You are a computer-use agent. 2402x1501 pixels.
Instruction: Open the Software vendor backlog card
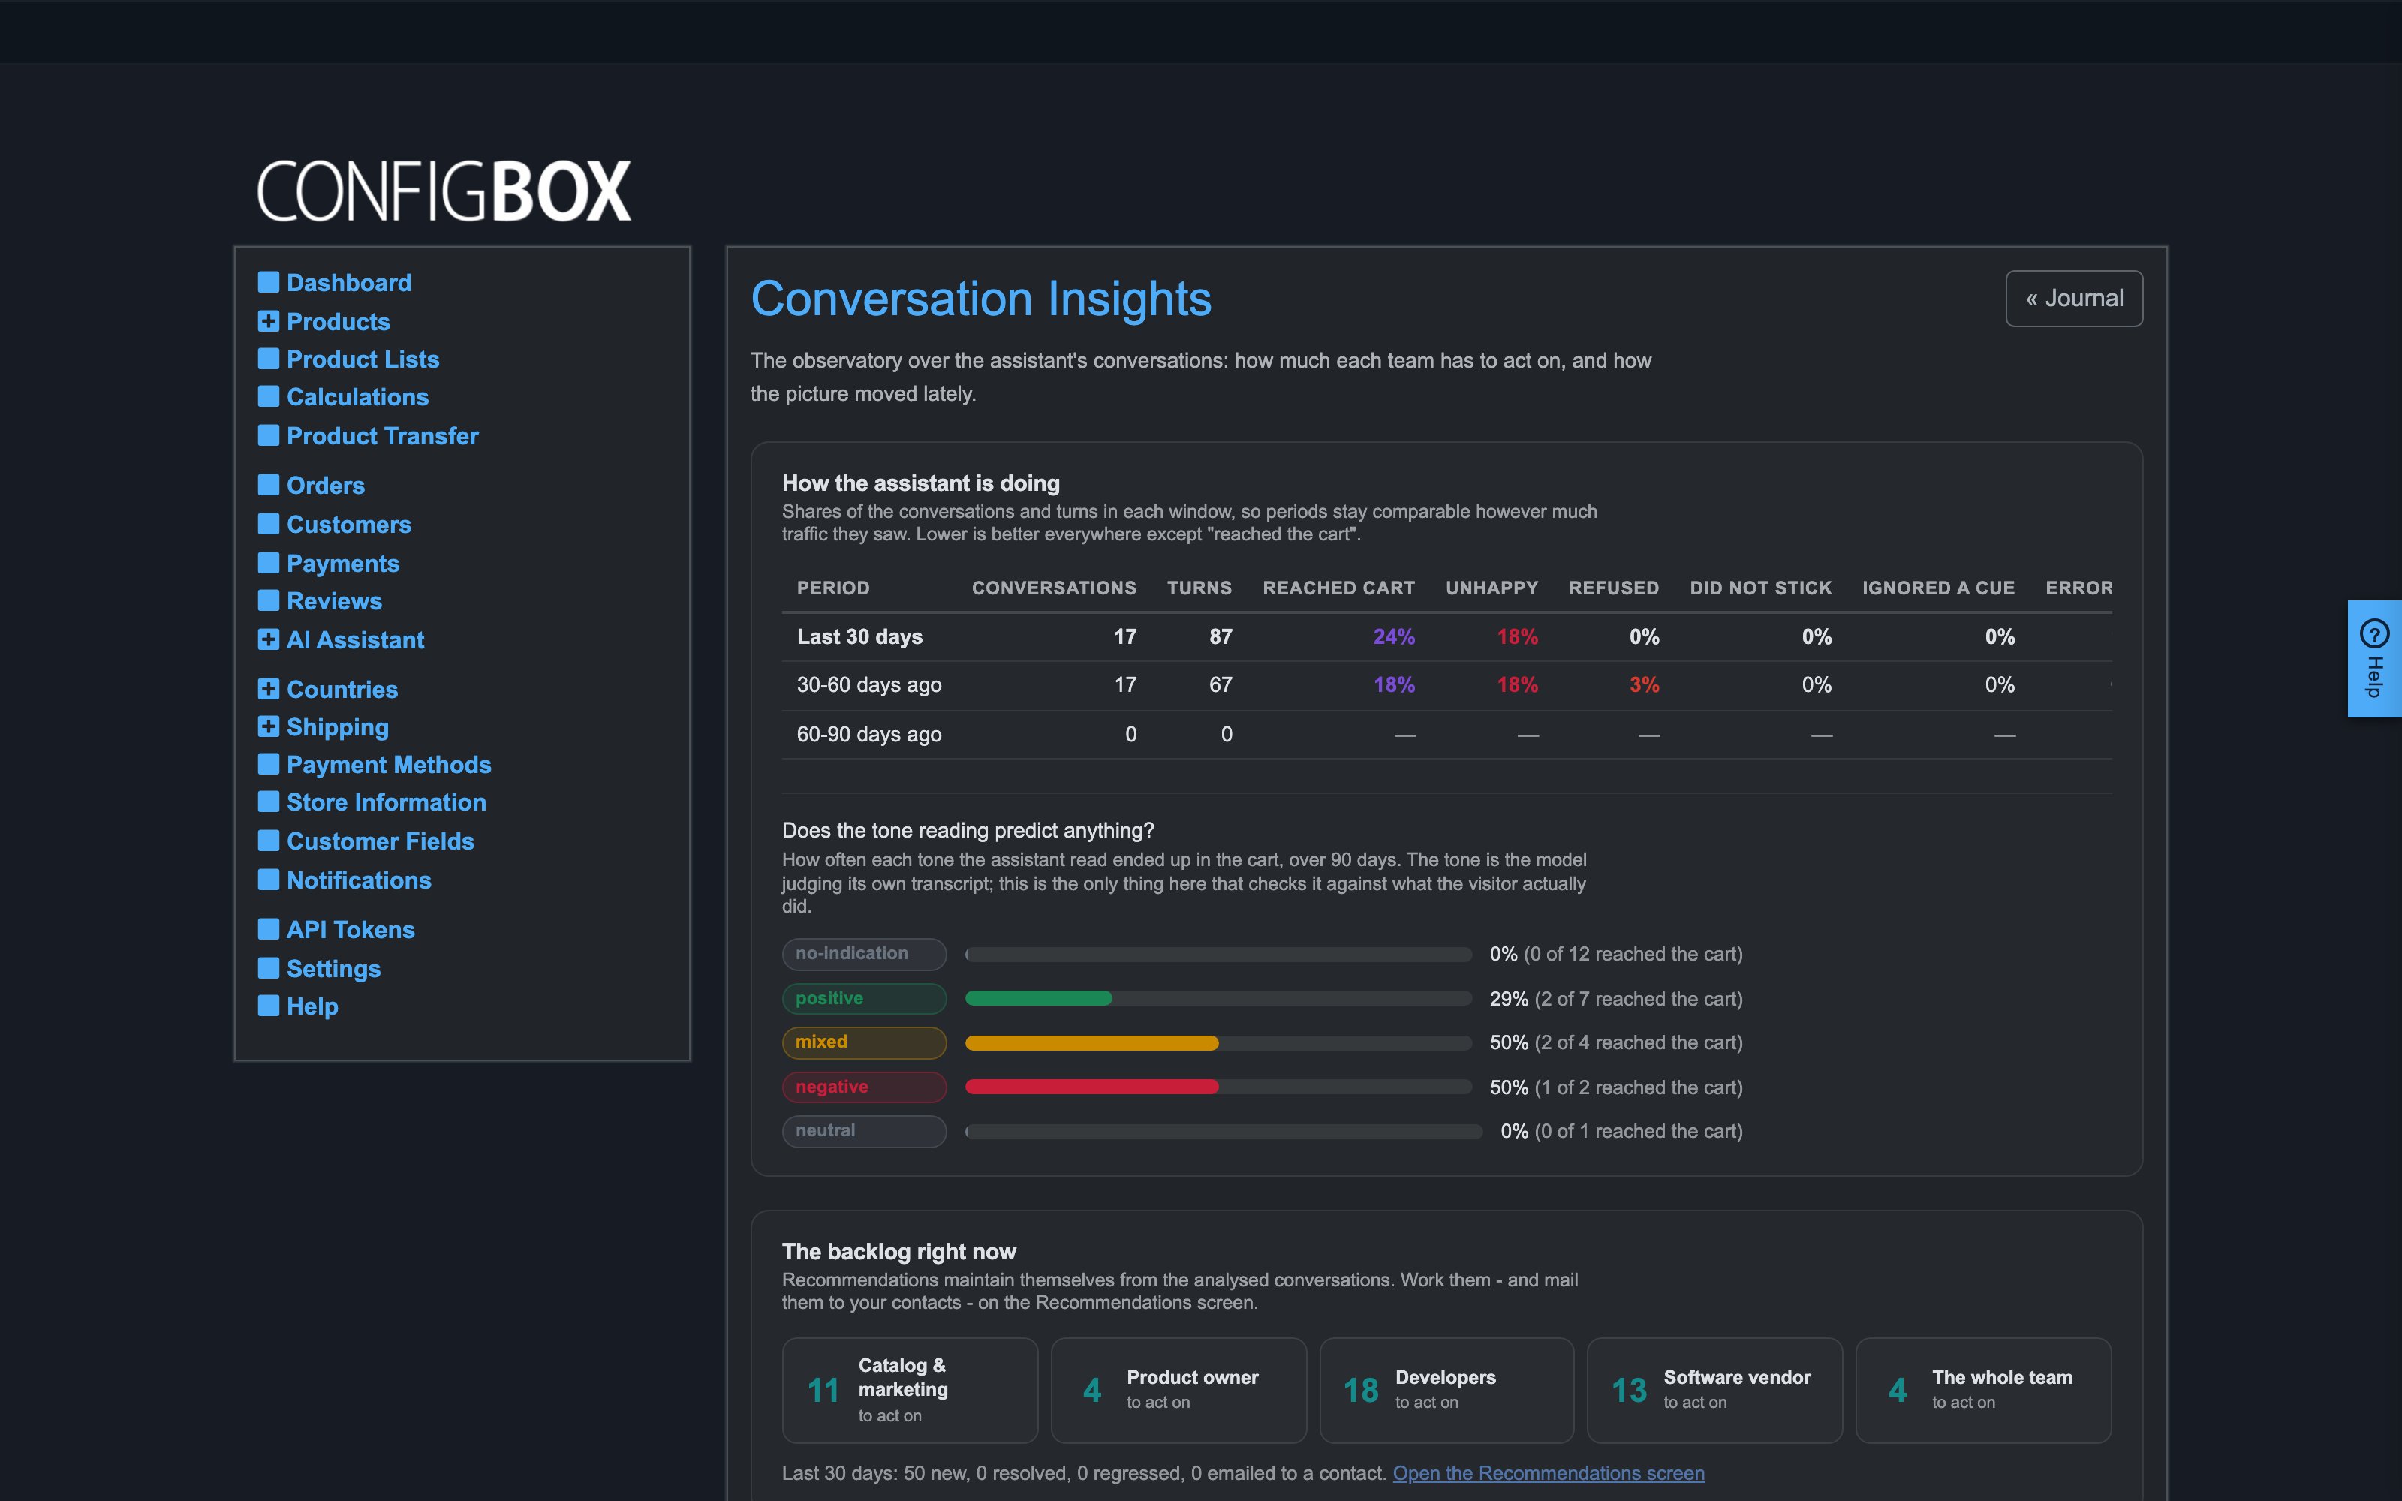1714,1390
